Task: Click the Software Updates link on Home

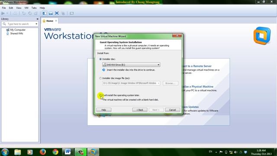Action: [190, 107]
